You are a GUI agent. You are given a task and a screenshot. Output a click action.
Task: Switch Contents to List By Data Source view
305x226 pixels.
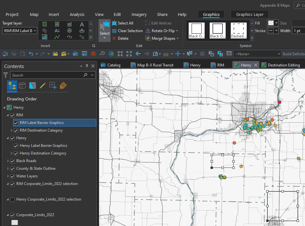click(x=22, y=86)
